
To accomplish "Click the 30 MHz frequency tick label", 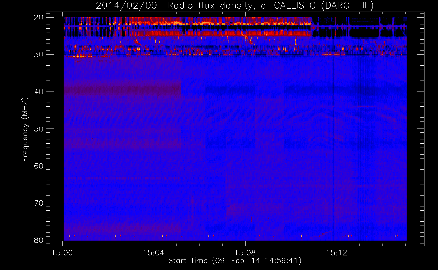I will [x=39, y=55].
